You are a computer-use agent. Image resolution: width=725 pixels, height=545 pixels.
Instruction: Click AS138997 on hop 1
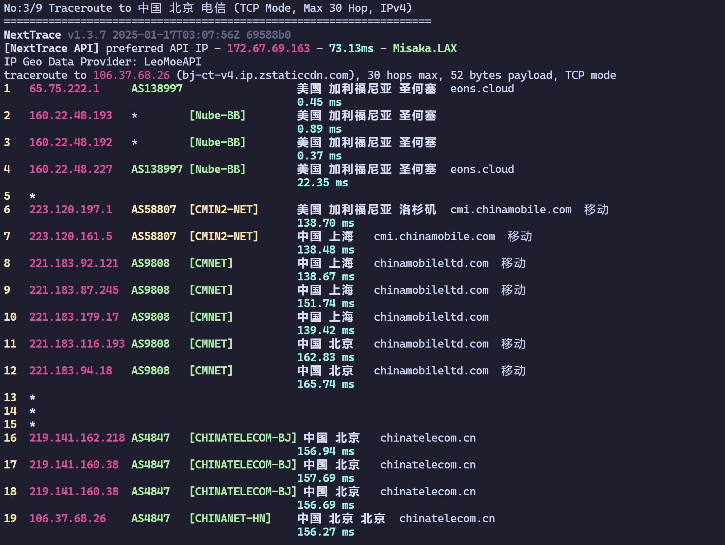pos(157,89)
